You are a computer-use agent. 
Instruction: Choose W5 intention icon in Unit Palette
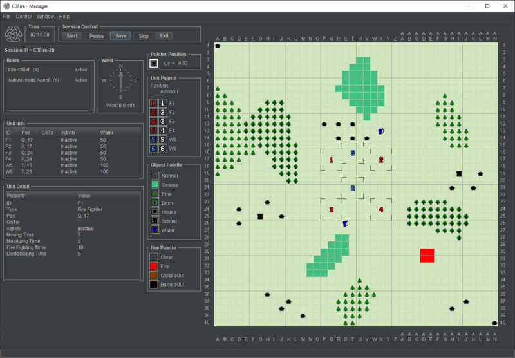164,139
